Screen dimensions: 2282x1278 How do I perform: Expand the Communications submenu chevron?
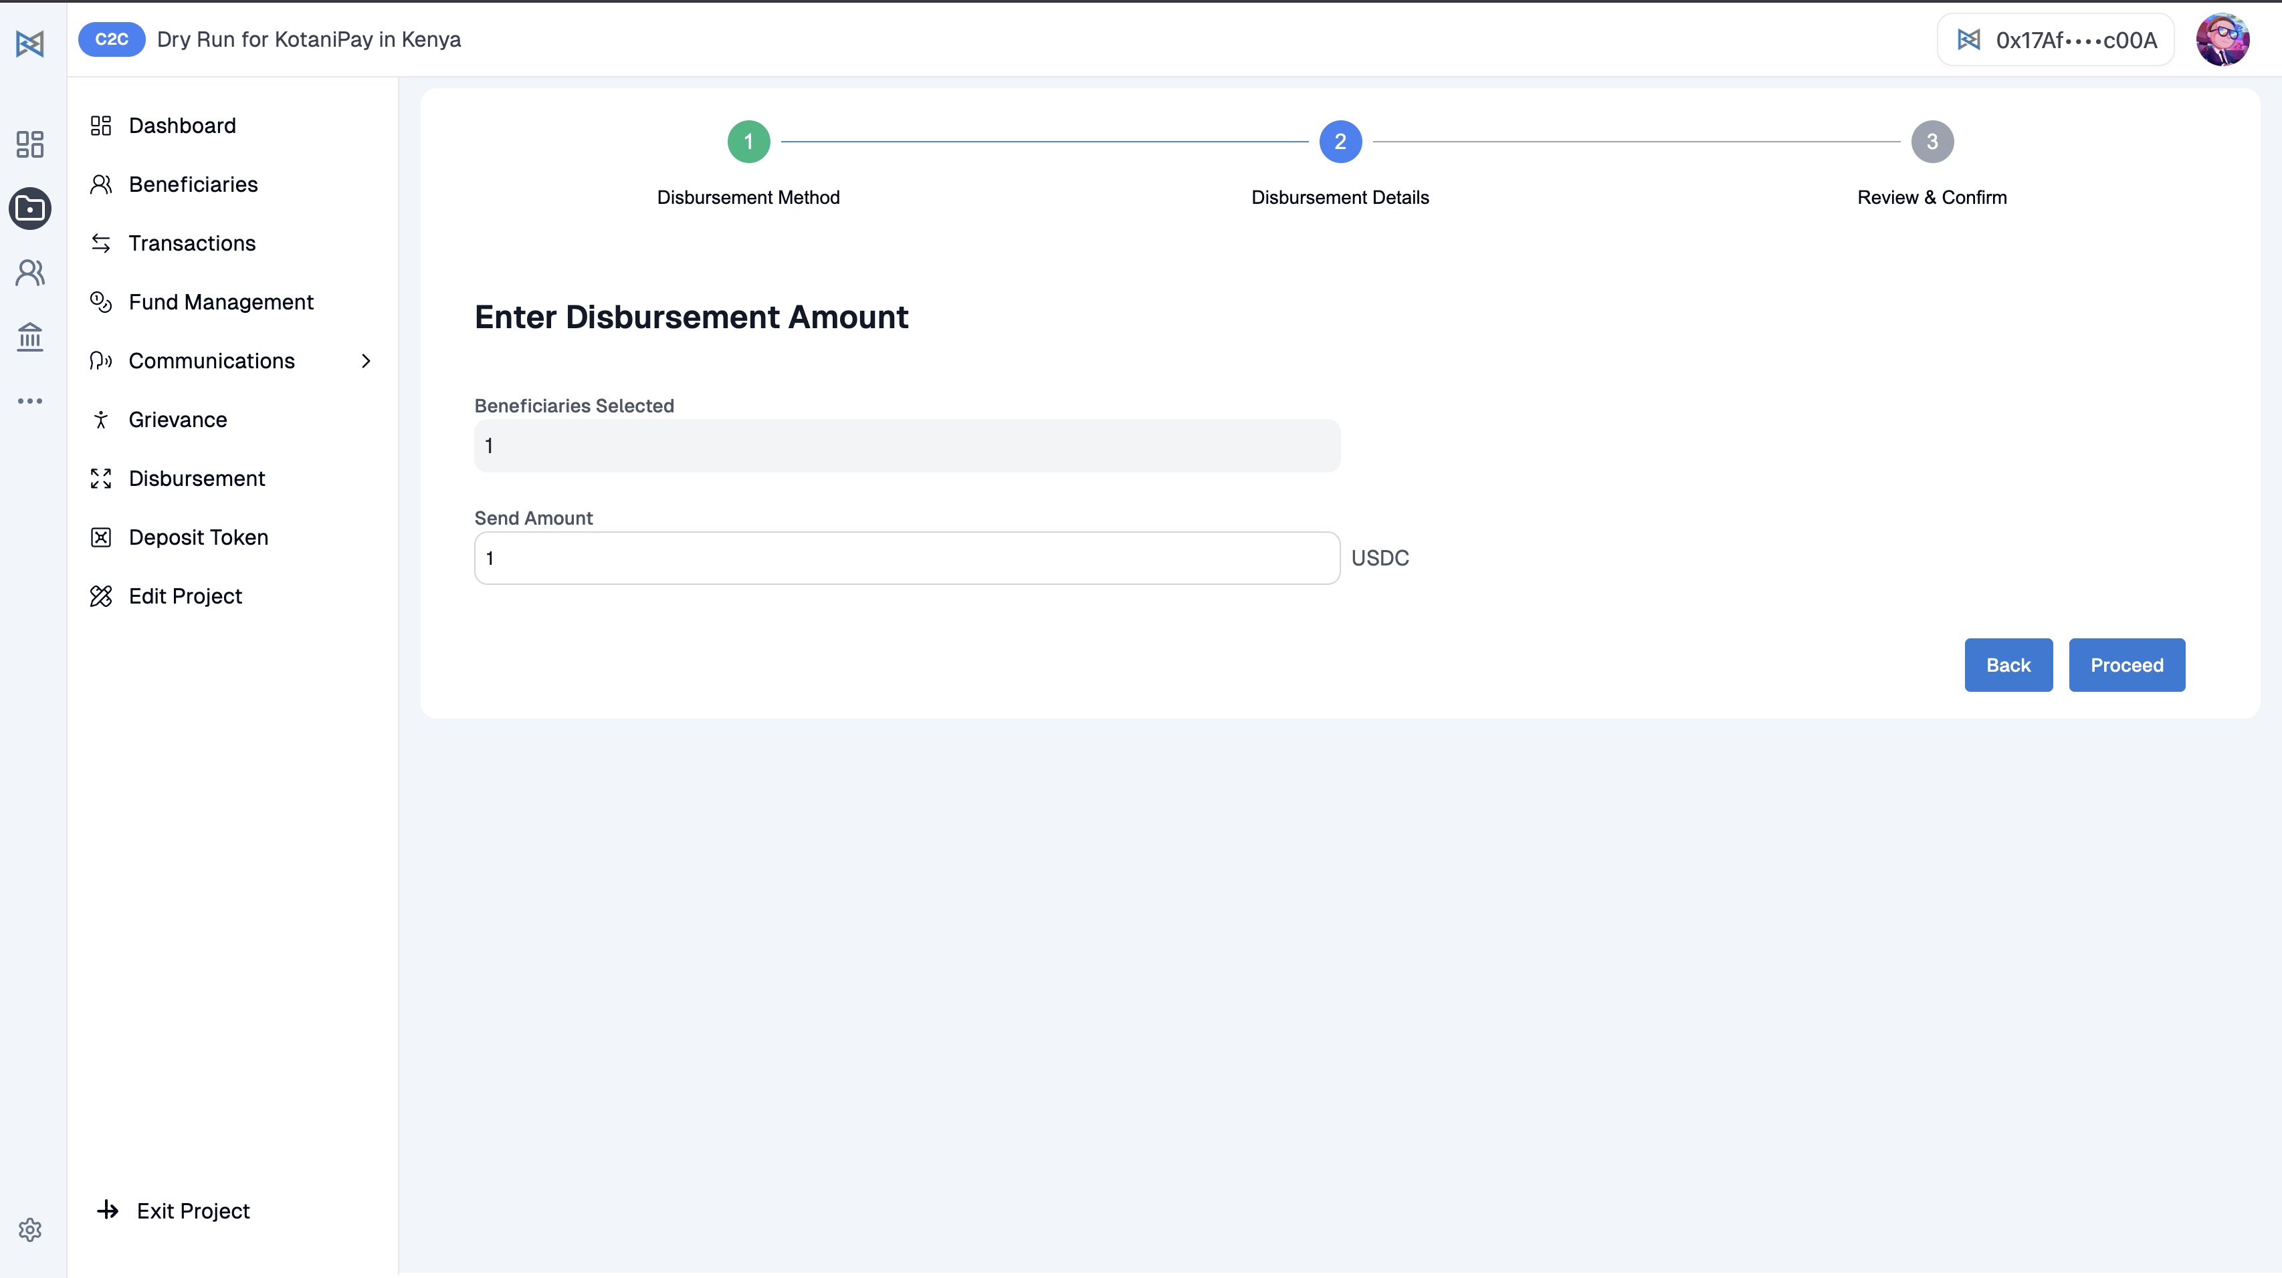[366, 361]
